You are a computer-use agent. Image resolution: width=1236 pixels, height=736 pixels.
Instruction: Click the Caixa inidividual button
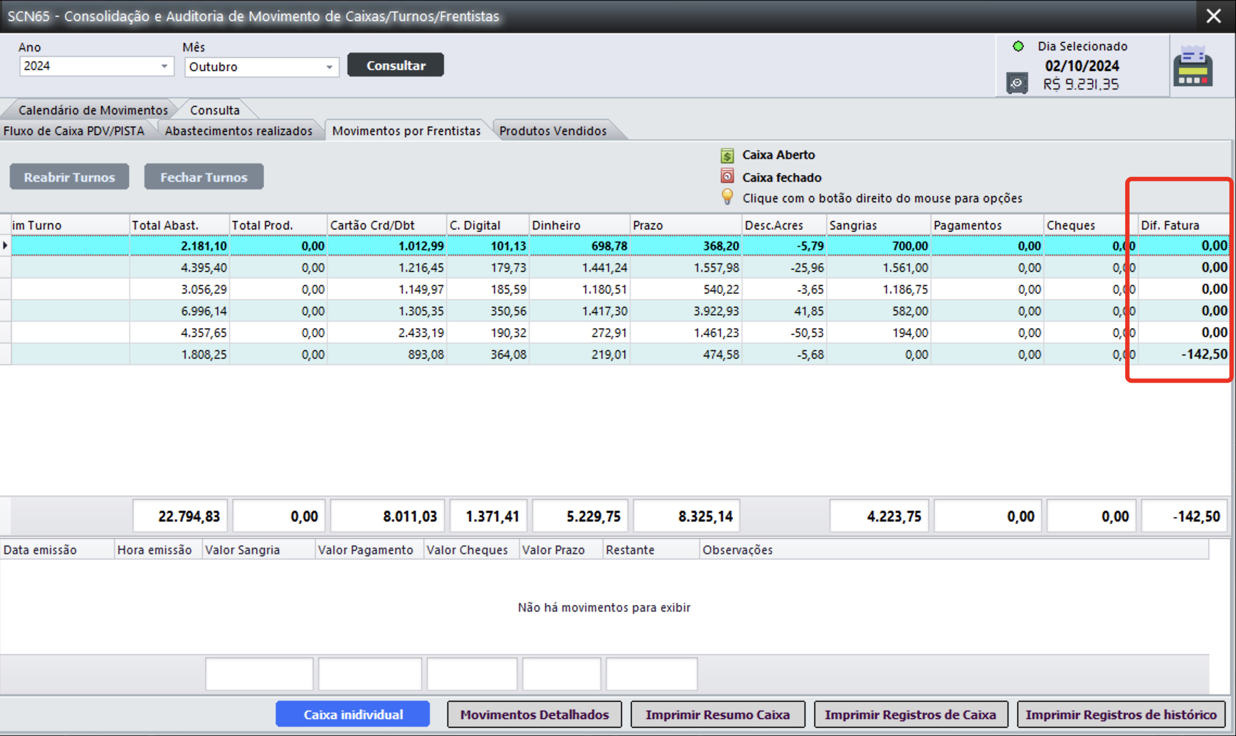point(353,714)
